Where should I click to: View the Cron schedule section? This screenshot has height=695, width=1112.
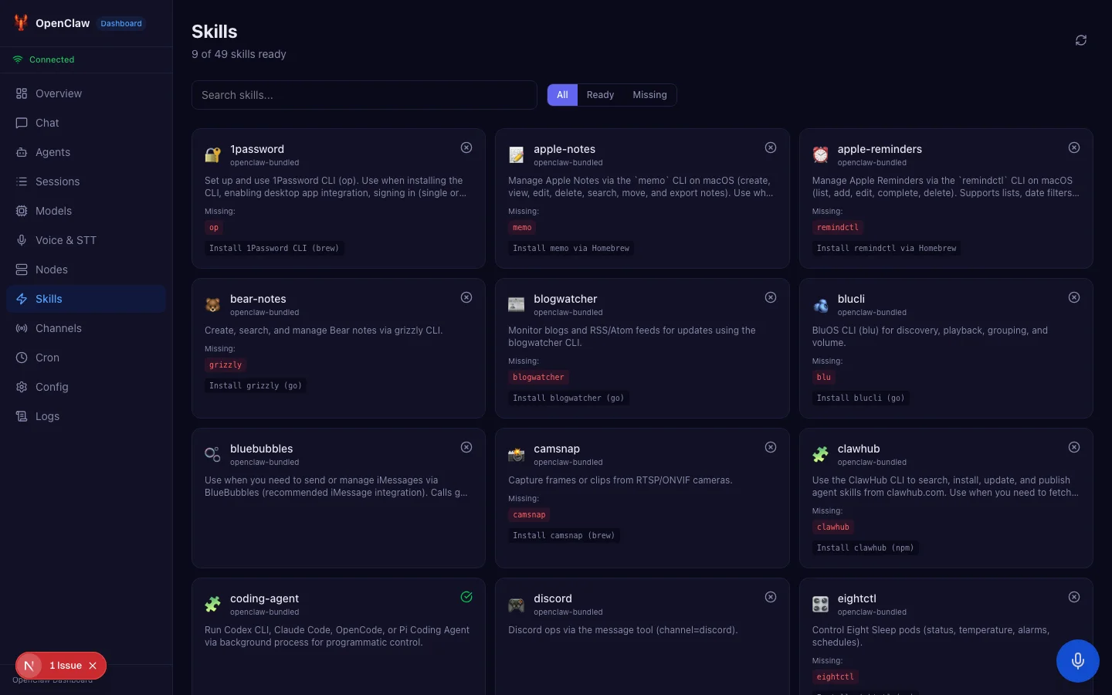click(x=47, y=358)
